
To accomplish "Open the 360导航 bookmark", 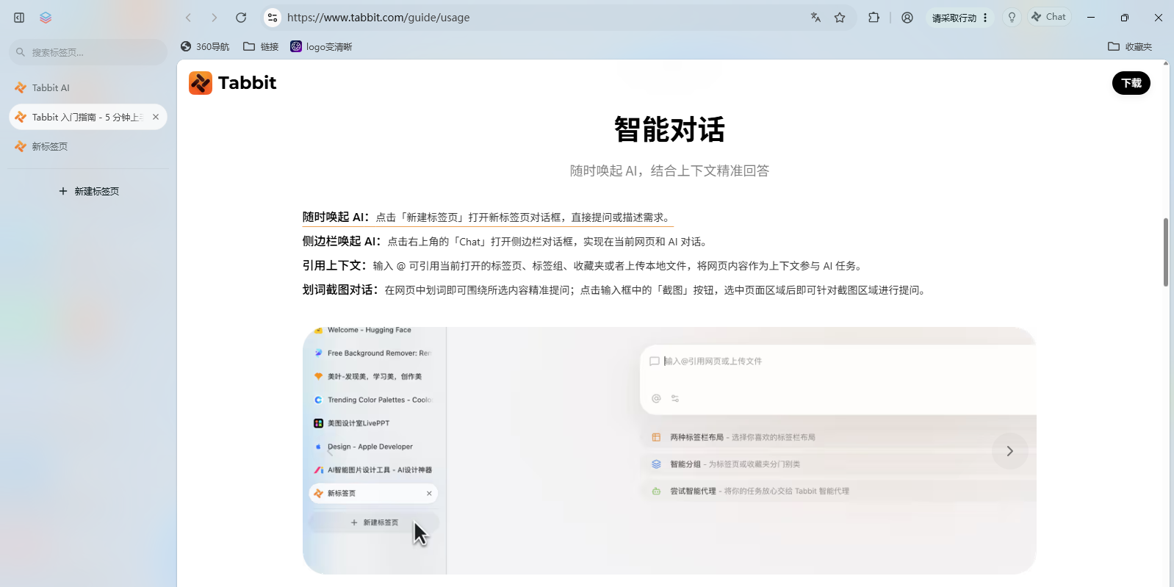I will coord(205,47).
